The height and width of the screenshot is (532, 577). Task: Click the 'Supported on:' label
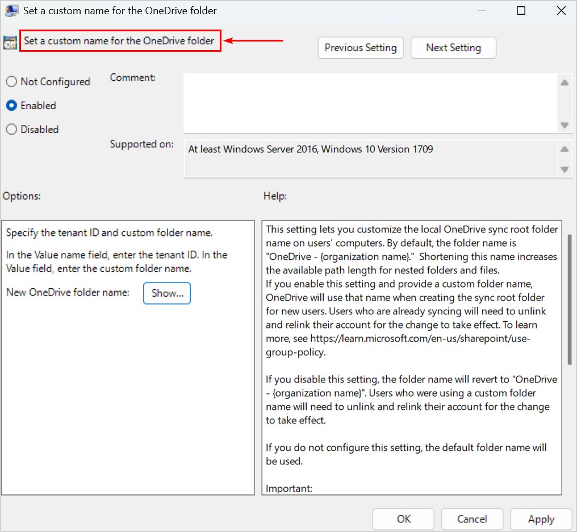coord(141,144)
